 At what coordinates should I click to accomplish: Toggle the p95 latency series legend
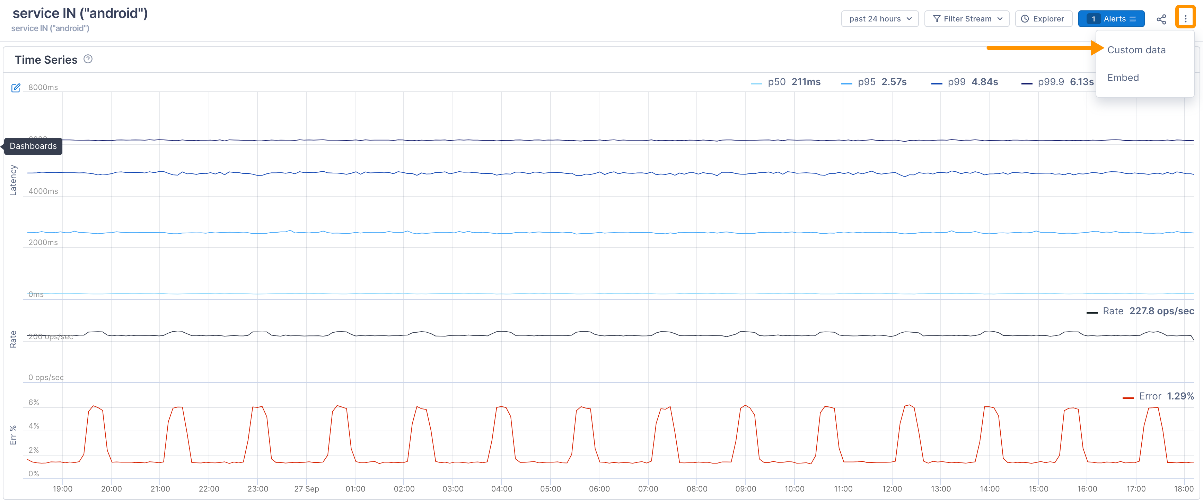874,82
